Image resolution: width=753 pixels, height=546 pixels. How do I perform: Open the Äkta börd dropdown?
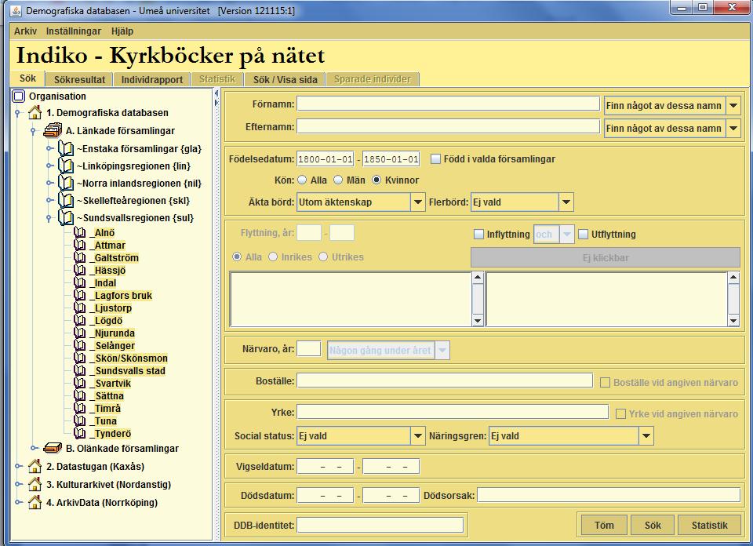[418, 202]
